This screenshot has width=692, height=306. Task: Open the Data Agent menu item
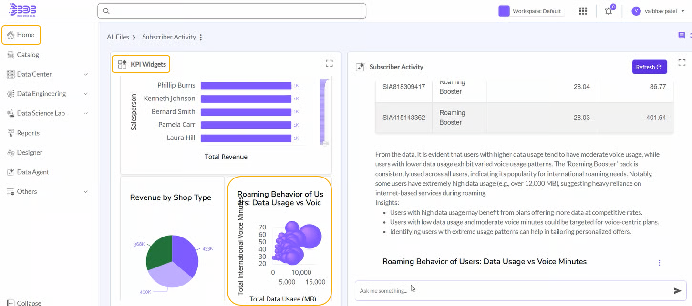(x=33, y=172)
